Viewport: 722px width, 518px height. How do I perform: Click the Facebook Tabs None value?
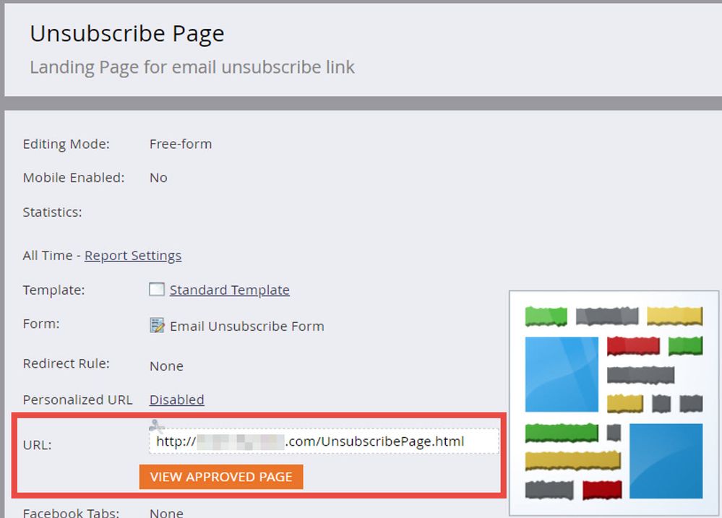[166, 512]
